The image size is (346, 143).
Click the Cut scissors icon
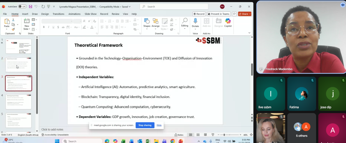click(13, 20)
